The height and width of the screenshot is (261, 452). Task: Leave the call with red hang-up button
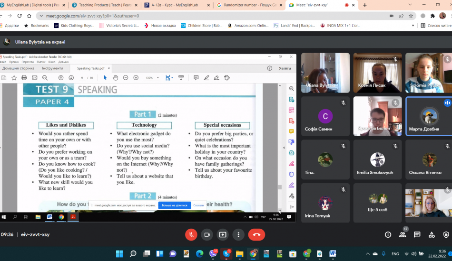point(256,234)
